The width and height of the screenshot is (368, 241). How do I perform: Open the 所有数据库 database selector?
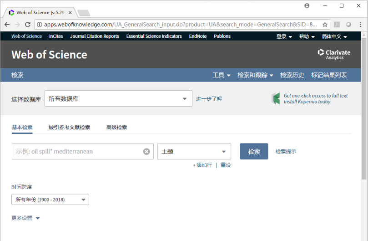point(118,98)
